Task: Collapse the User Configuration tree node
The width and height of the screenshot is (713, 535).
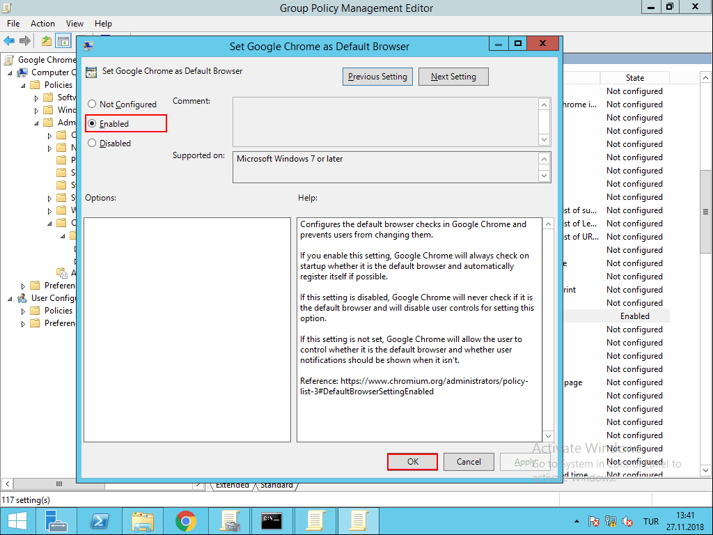Action: pos(10,299)
